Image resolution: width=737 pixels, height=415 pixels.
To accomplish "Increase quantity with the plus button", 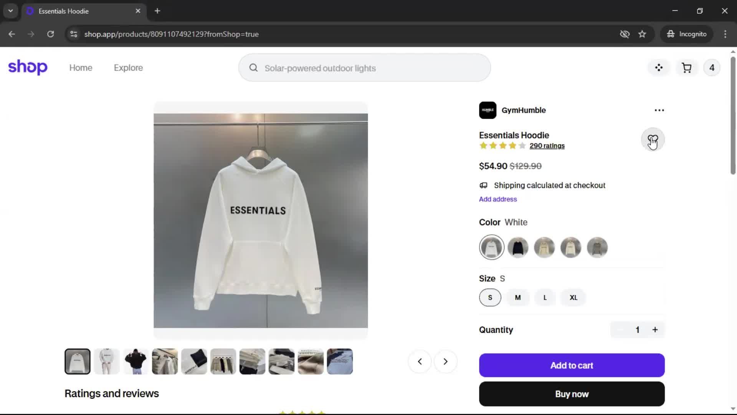I will point(655,330).
